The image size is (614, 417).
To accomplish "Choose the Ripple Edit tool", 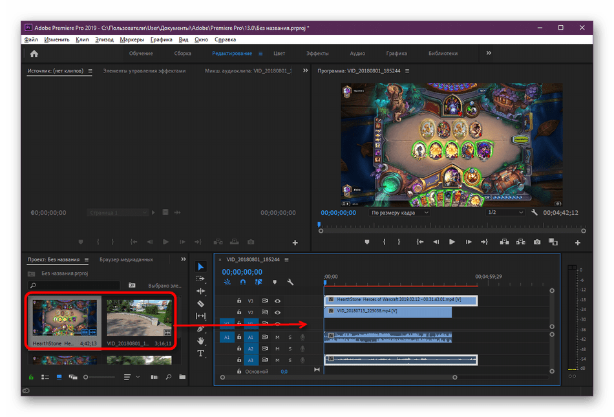I will tap(200, 291).
